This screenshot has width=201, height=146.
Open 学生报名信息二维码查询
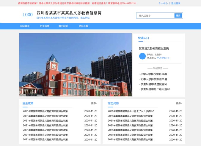155,89
